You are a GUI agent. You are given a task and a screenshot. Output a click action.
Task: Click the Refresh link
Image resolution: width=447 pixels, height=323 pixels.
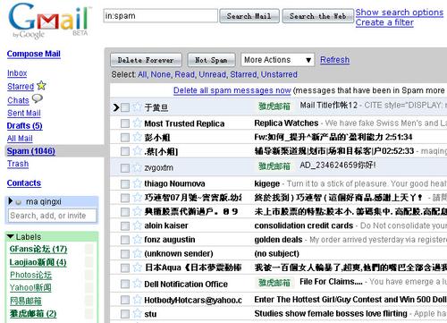coord(335,60)
